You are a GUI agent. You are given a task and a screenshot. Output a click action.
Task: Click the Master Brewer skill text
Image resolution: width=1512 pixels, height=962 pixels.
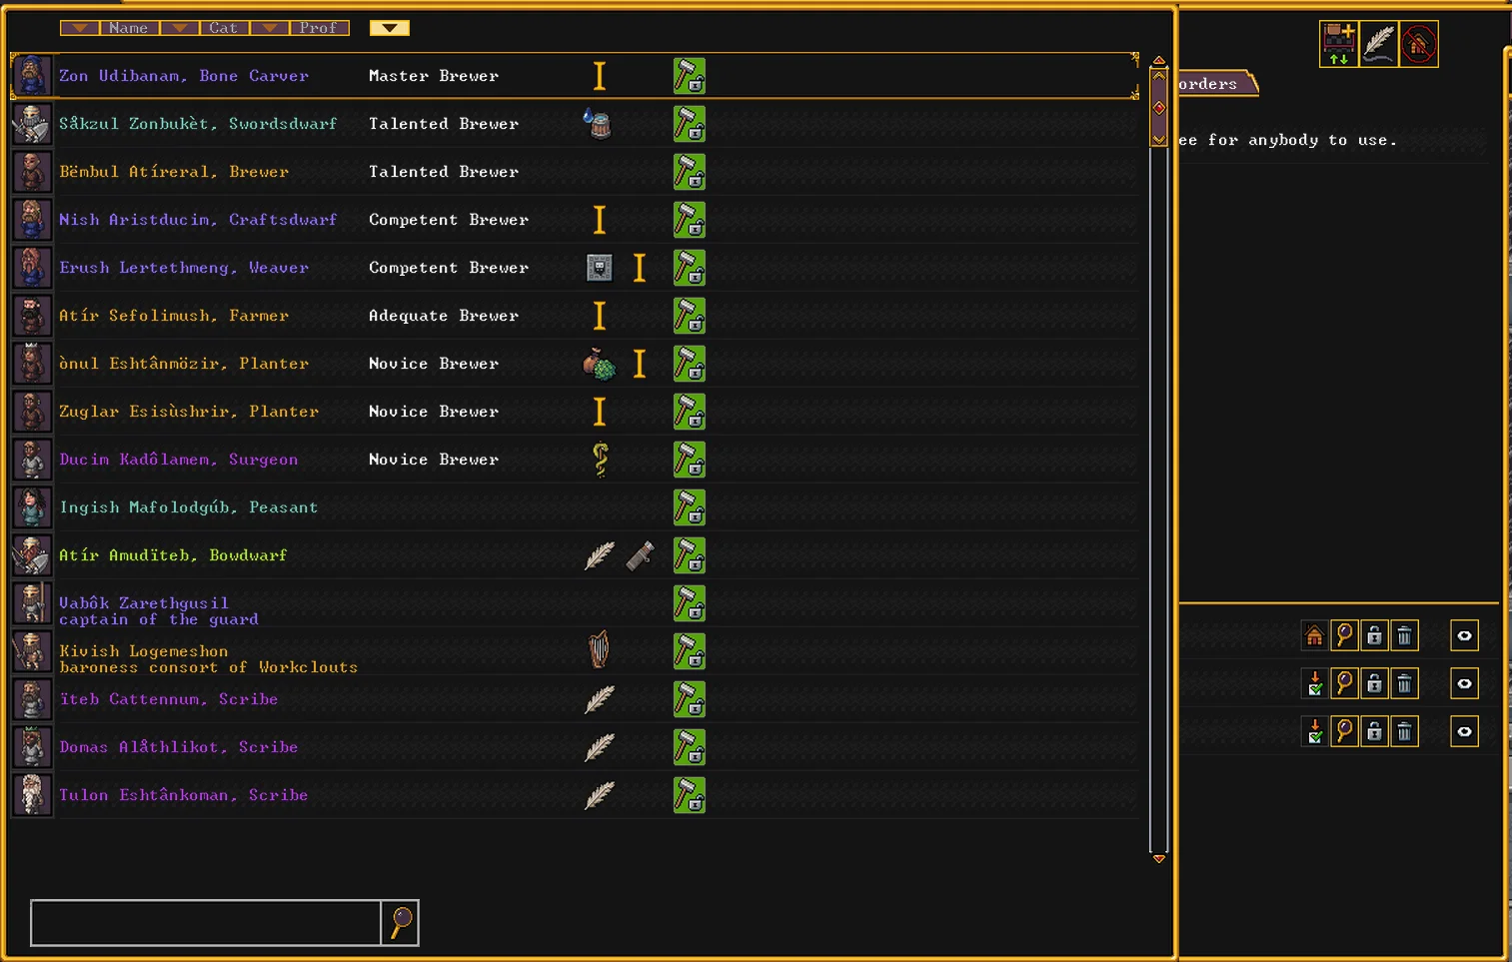(434, 76)
